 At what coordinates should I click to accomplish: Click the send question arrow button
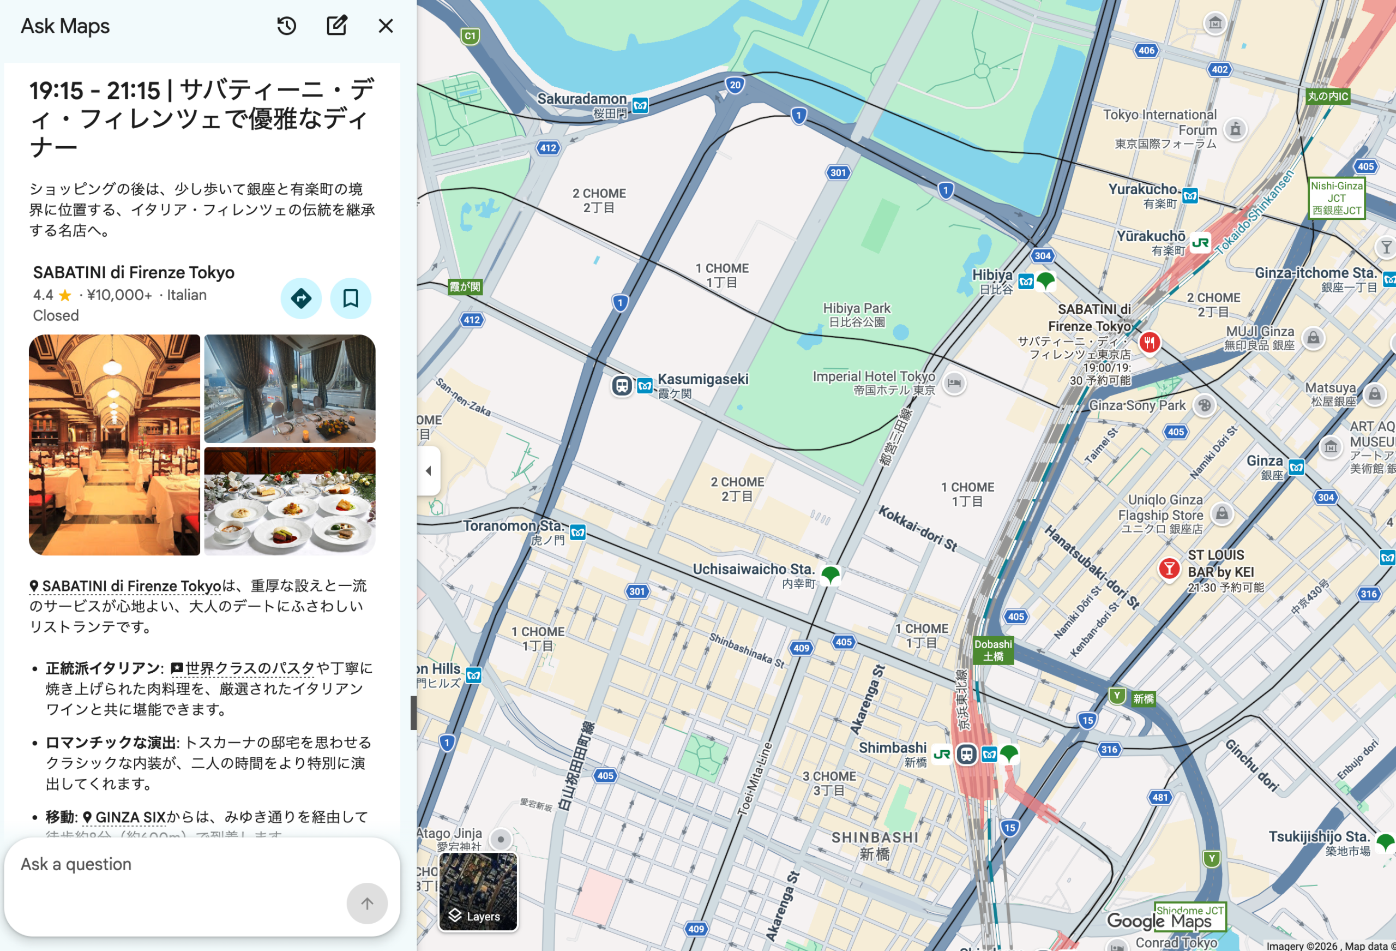(367, 903)
